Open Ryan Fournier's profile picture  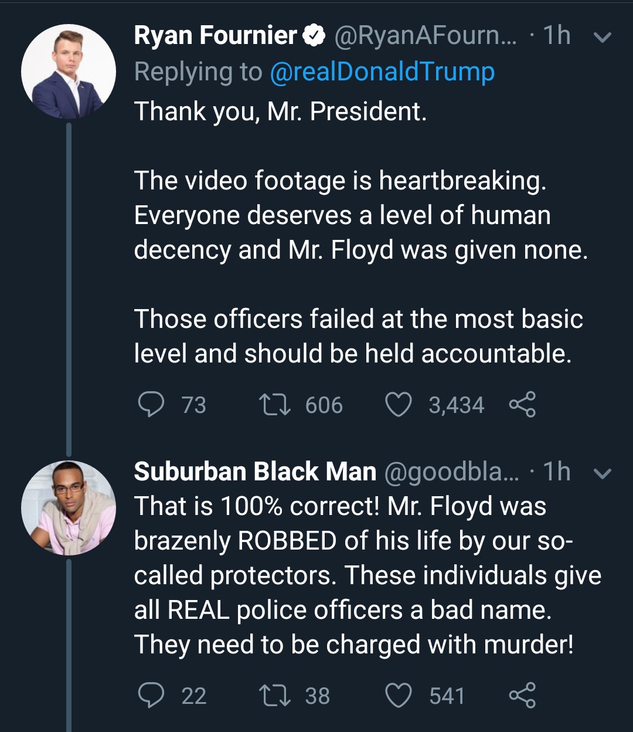[69, 72]
